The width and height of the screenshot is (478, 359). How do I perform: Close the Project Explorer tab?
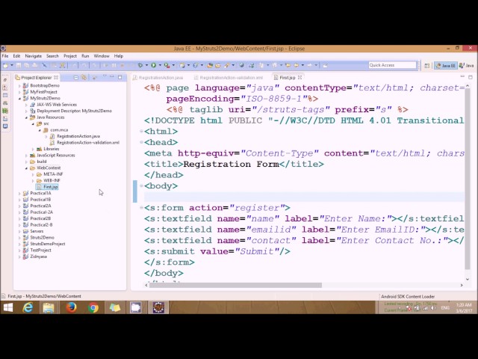[x=56, y=78]
